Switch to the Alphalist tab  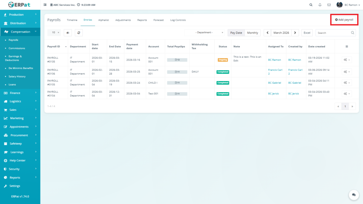coord(104,20)
